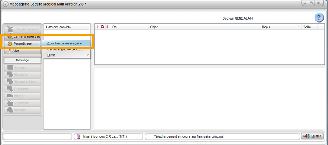Click the Aide button
The image size is (328, 145).
(23, 51)
